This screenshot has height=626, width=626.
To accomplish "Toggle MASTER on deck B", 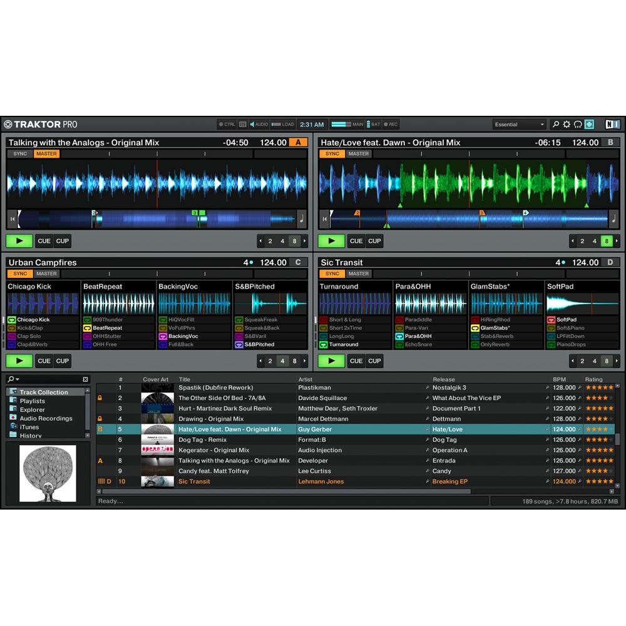I will (x=358, y=153).
